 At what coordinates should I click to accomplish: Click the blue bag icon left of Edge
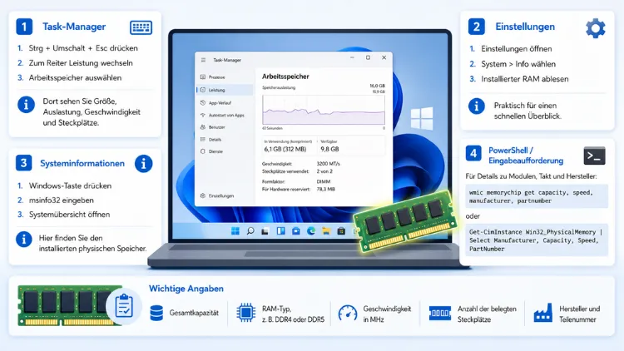[x=295, y=231]
